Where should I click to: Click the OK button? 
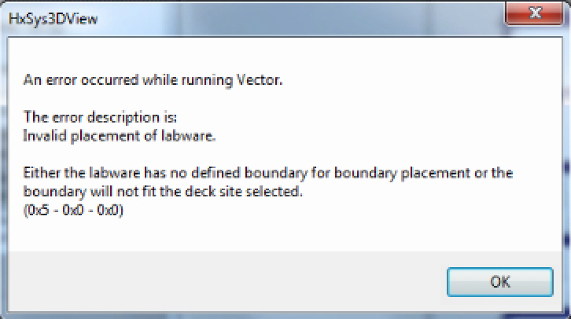[500, 281]
